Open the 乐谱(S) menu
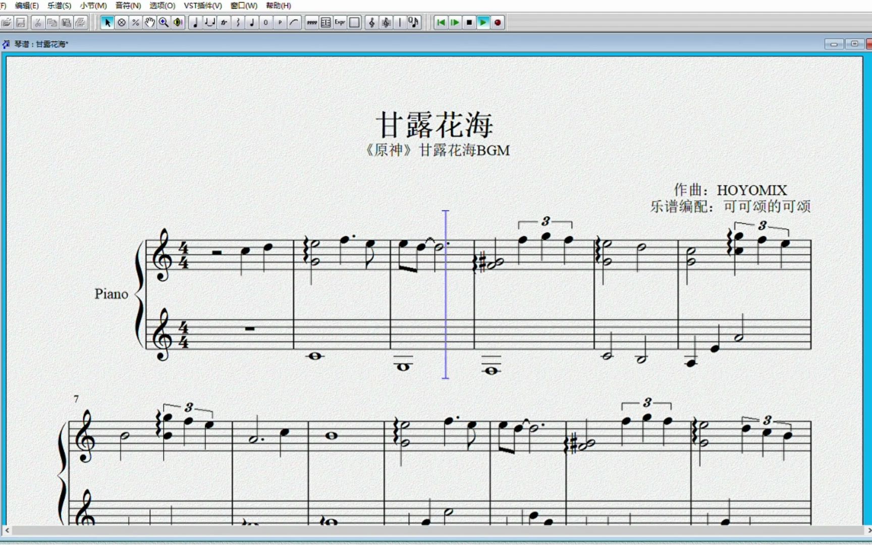This screenshot has width=872, height=545. [x=59, y=6]
